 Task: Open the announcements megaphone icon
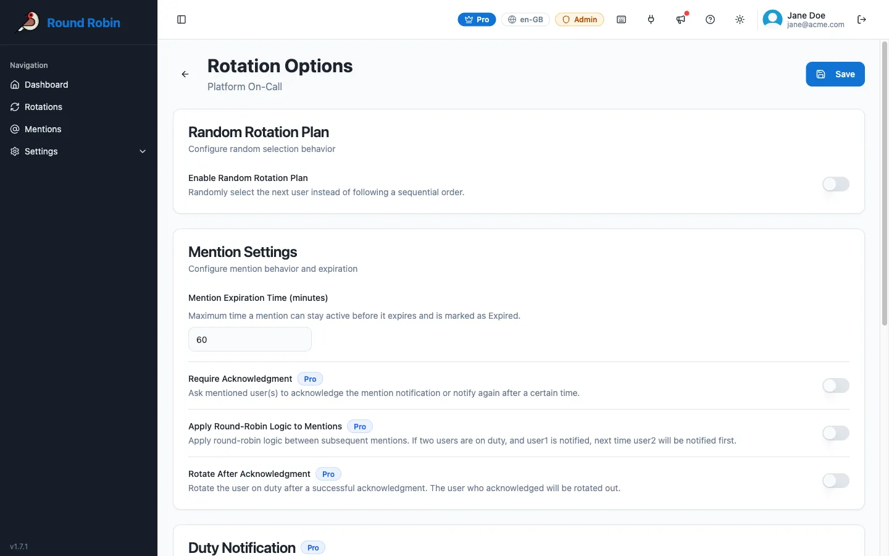681,20
